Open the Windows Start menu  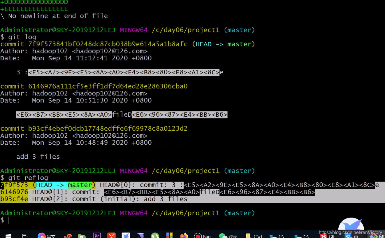pos(8,235)
